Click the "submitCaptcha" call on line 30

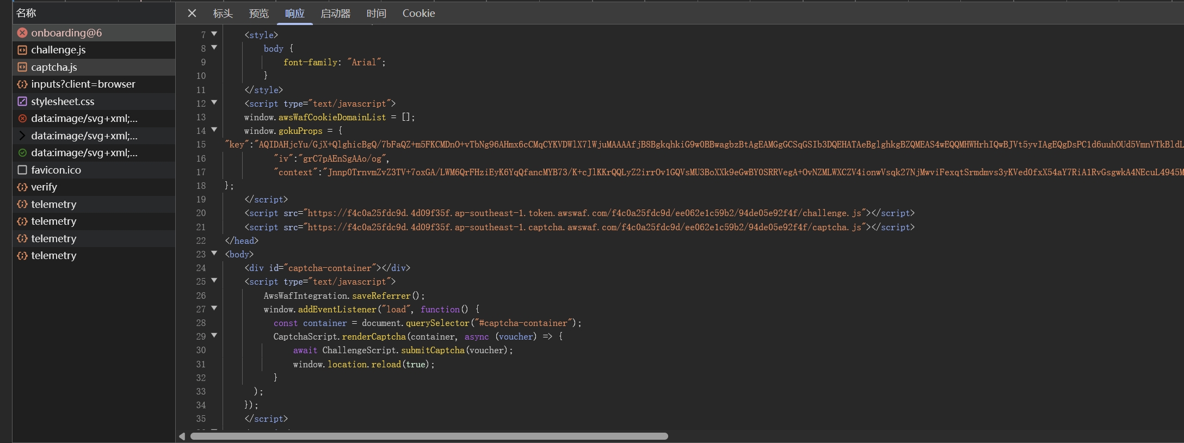[x=433, y=350]
